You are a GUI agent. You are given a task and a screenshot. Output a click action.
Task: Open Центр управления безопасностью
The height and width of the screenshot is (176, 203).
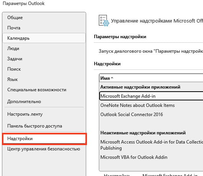[44, 149]
